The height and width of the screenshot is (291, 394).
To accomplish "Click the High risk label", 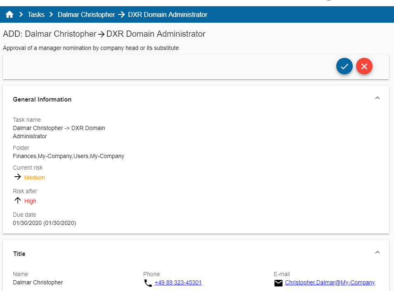I will 30,201.
